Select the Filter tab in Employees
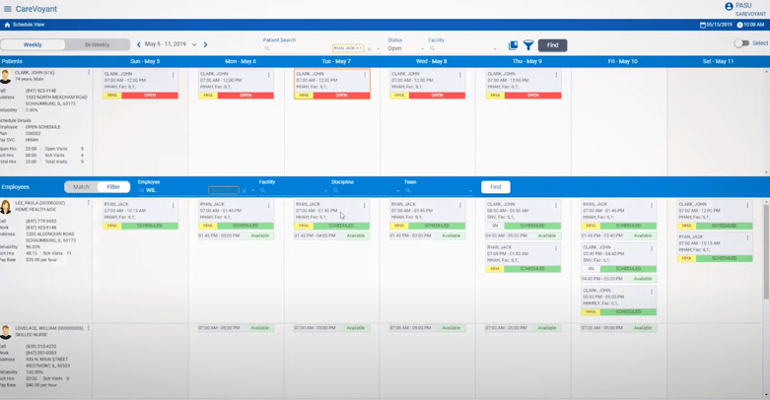This screenshot has height=400, width=770. pyautogui.click(x=113, y=187)
